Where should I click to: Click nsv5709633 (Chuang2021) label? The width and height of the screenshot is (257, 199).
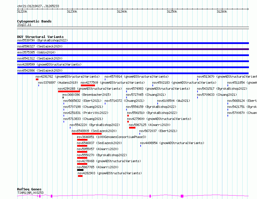point(217,95)
